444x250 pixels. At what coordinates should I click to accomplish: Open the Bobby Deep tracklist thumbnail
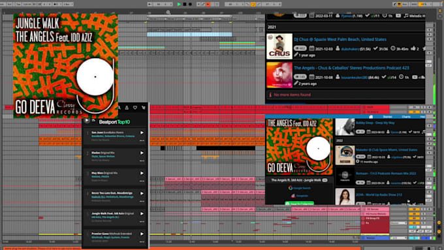[345, 127]
